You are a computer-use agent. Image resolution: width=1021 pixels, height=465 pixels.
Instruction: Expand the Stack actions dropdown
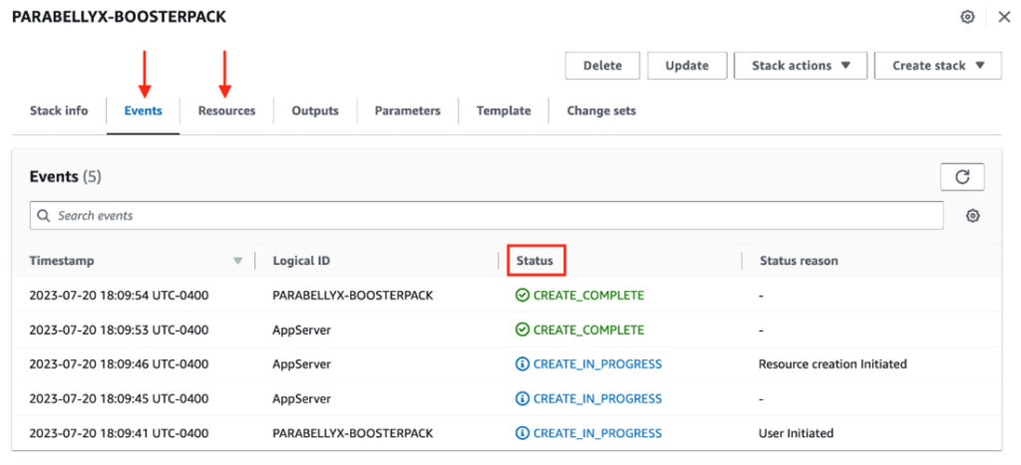point(801,66)
